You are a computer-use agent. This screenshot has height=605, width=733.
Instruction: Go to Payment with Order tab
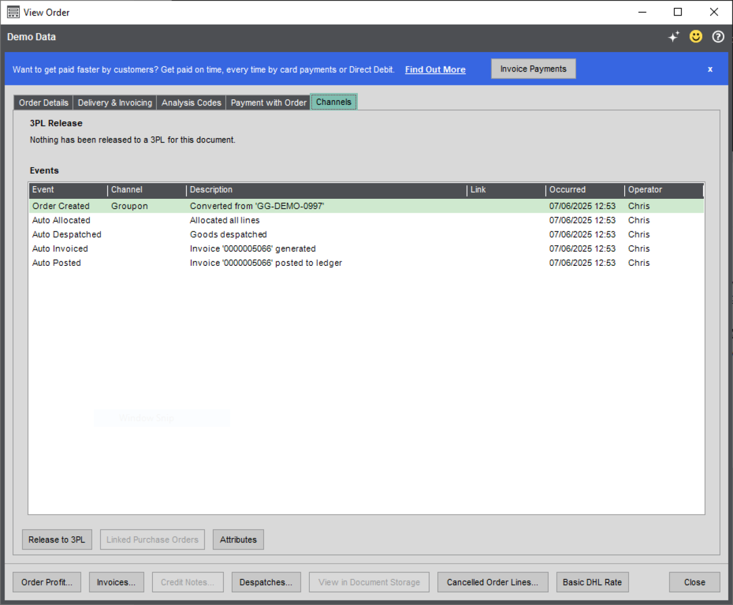[269, 103]
